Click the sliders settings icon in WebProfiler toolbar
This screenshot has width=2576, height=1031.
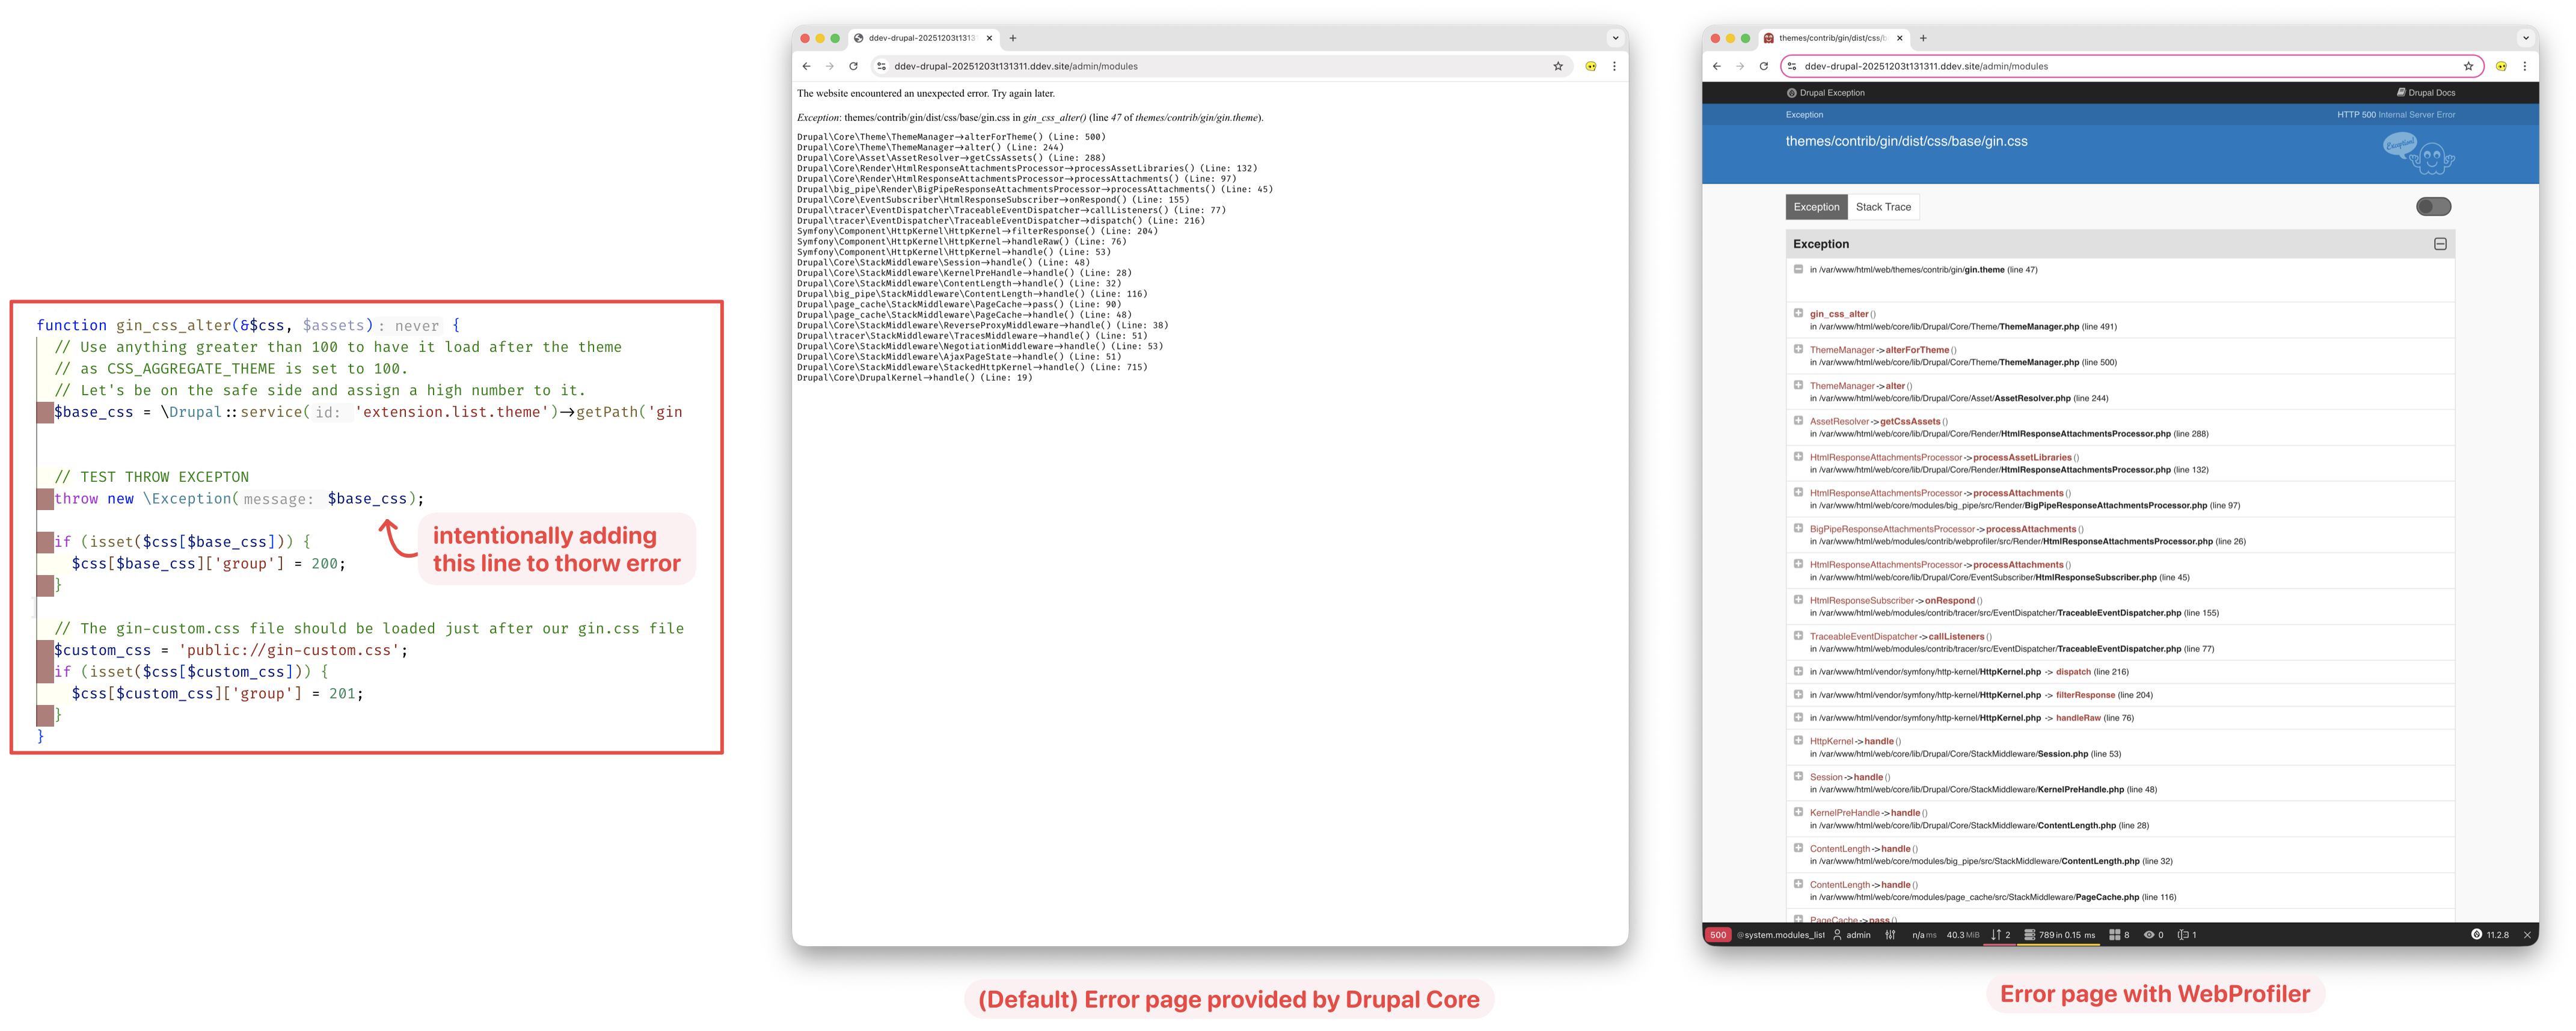pos(1890,935)
